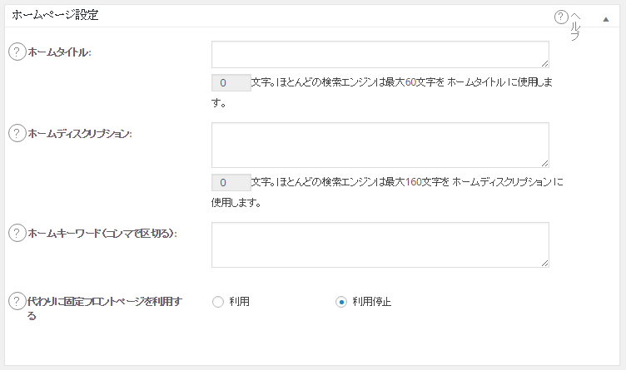The width and height of the screenshot is (626, 370).
Task: Select the 利用 radio button
Action: [218, 302]
